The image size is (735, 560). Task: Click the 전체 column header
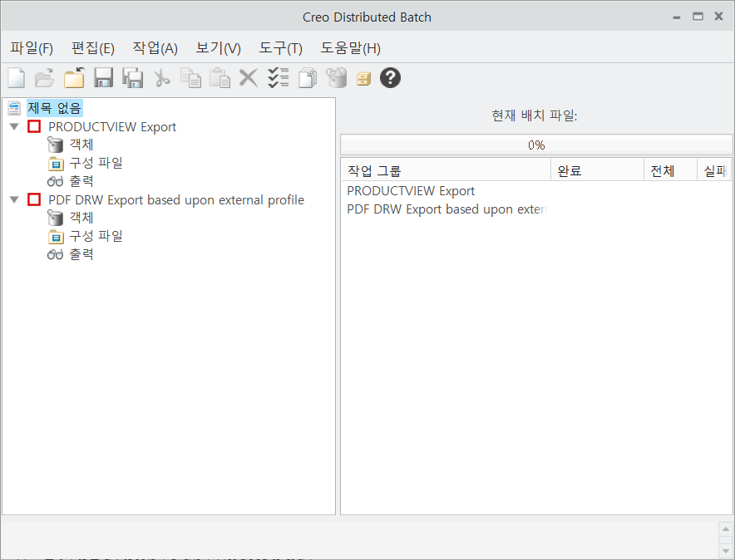(x=671, y=170)
